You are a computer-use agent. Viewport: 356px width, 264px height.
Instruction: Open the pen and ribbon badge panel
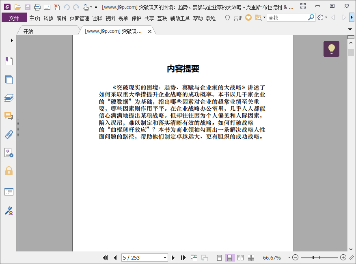(x=9, y=211)
